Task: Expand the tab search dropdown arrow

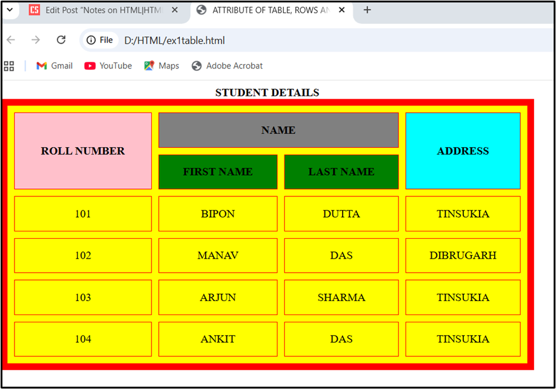Action: (9, 10)
